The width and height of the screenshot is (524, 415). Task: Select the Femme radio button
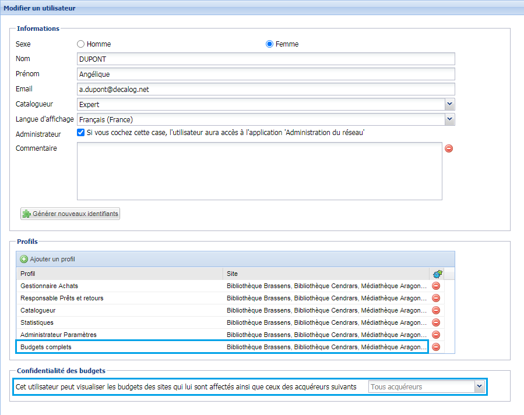tap(269, 44)
